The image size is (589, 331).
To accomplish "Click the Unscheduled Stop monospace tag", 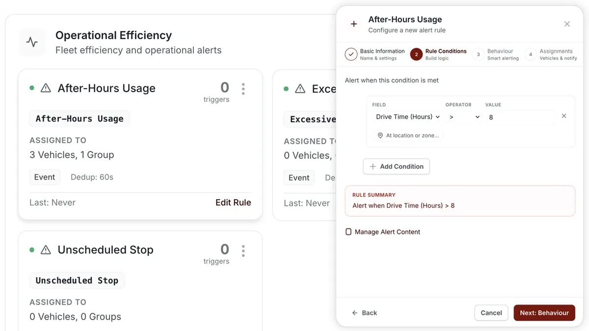I will click(77, 280).
